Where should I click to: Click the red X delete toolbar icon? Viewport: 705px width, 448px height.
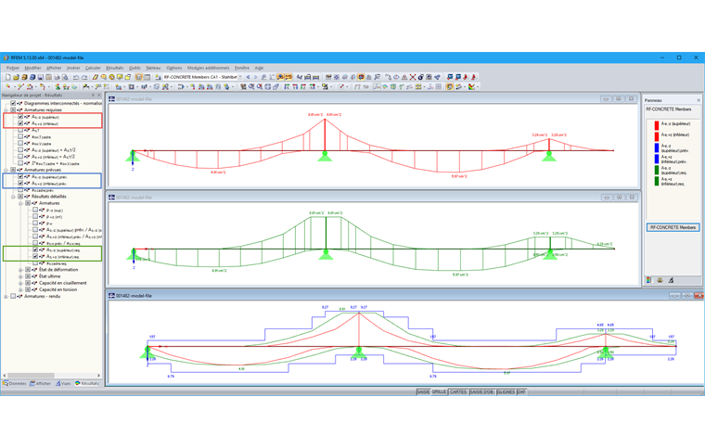tap(413, 77)
